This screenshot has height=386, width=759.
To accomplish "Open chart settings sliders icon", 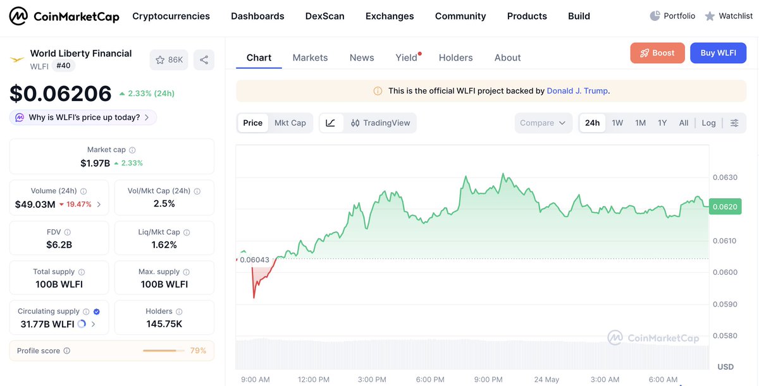I will (x=734, y=123).
